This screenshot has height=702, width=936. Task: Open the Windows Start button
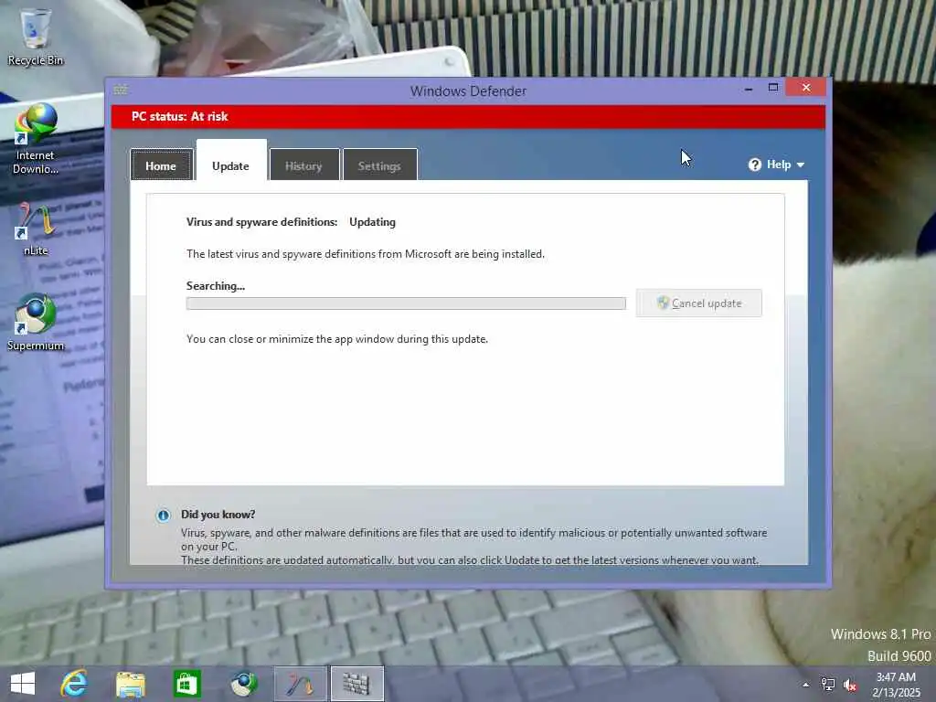tap(23, 684)
